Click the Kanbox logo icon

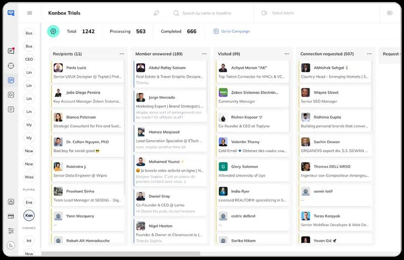[11, 13]
